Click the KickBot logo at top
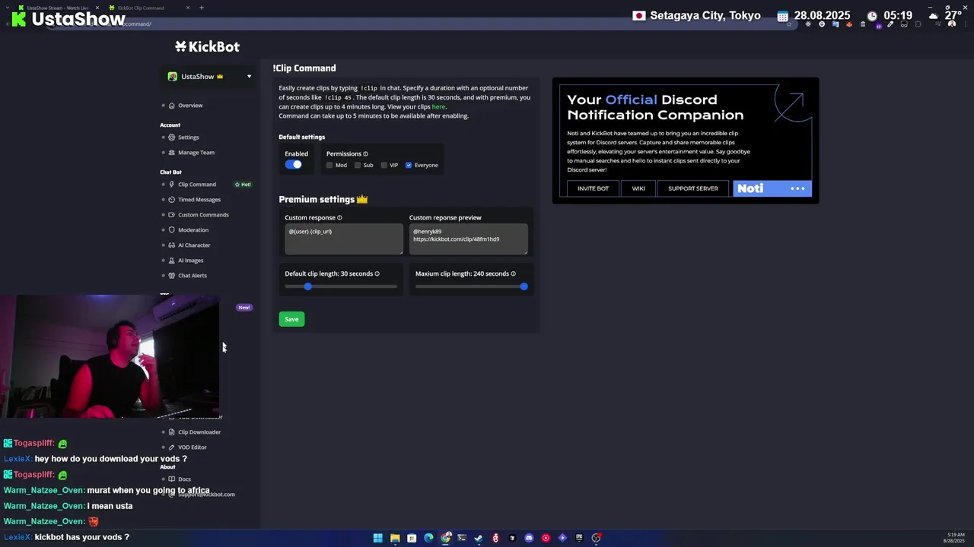This screenshot has height=547, width=974. (x=207, y=46)
